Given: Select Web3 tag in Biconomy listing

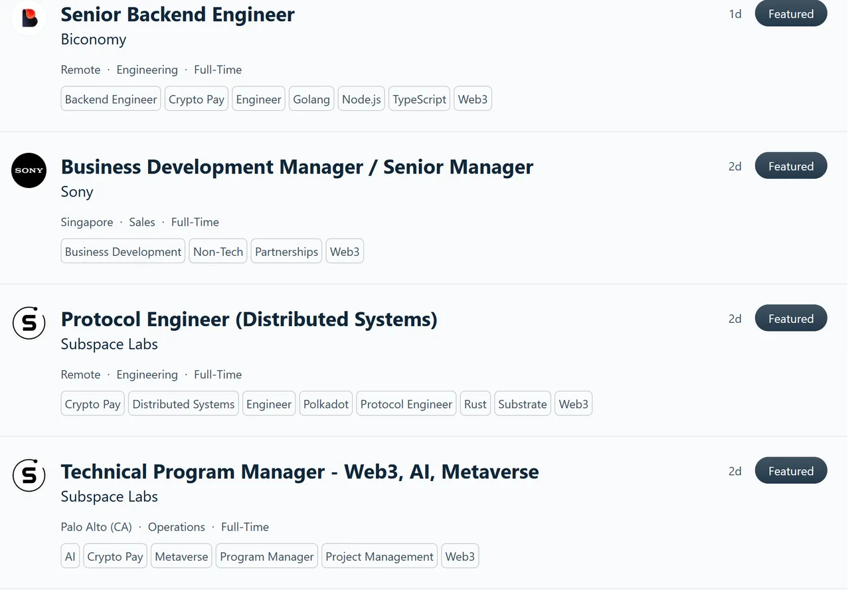Looking at the screenshot, I should pos(473,99).
